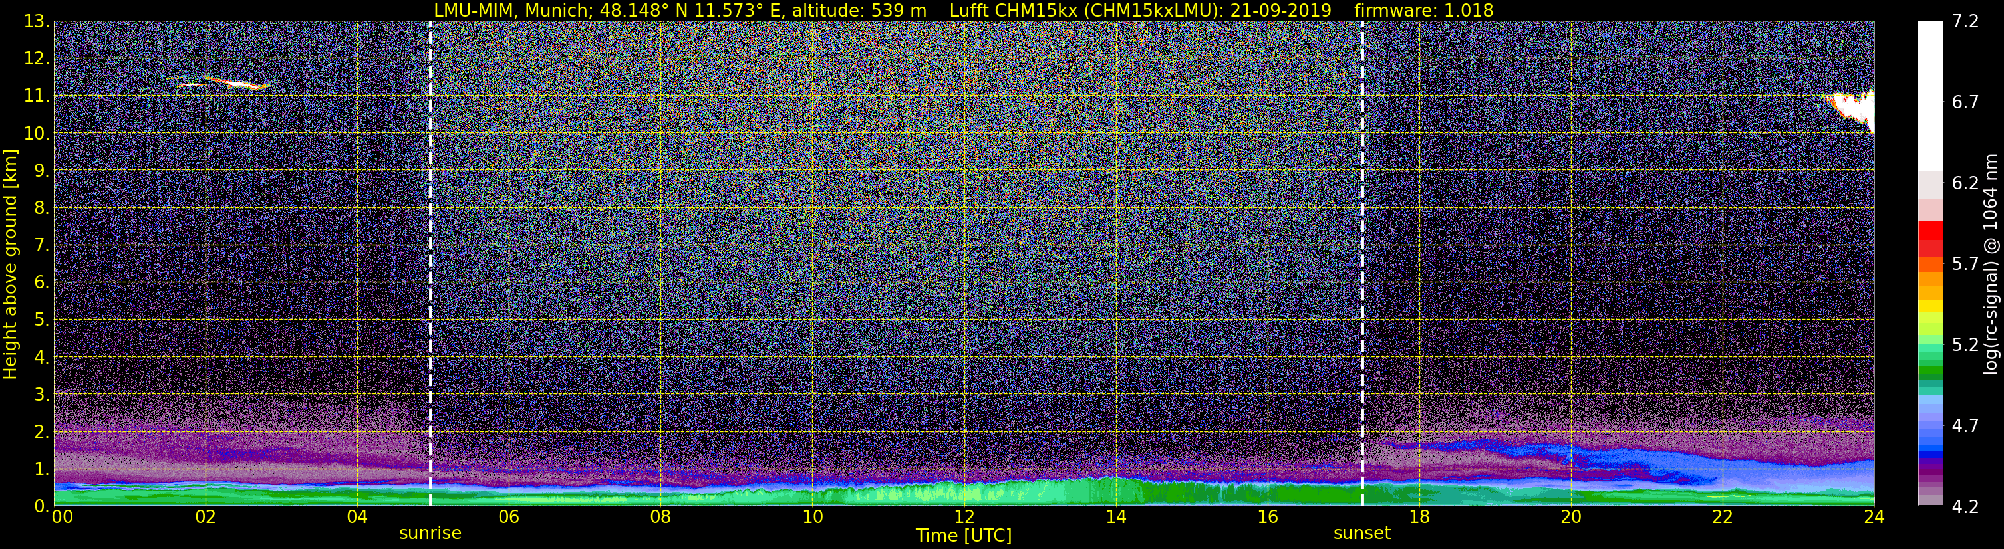Click the height axis tick label 10
The height and width of the screenshot is (549, 2004).
(x=37, y=134)
